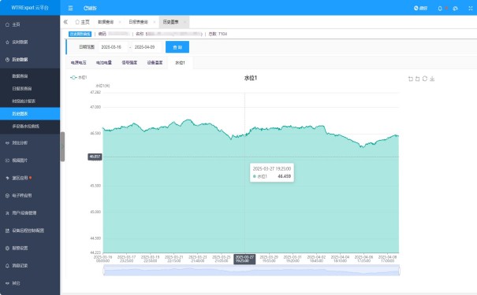
Task: Toggle fullscreen with the header expand icon
Action: coord(471,9)
